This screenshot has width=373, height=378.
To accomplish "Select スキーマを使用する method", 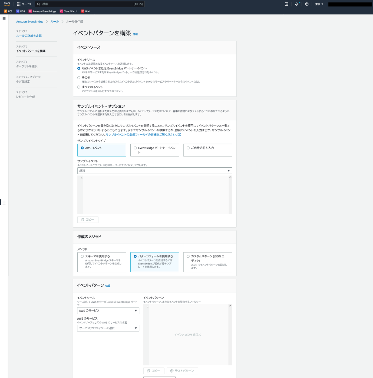I will coord(102,262).
